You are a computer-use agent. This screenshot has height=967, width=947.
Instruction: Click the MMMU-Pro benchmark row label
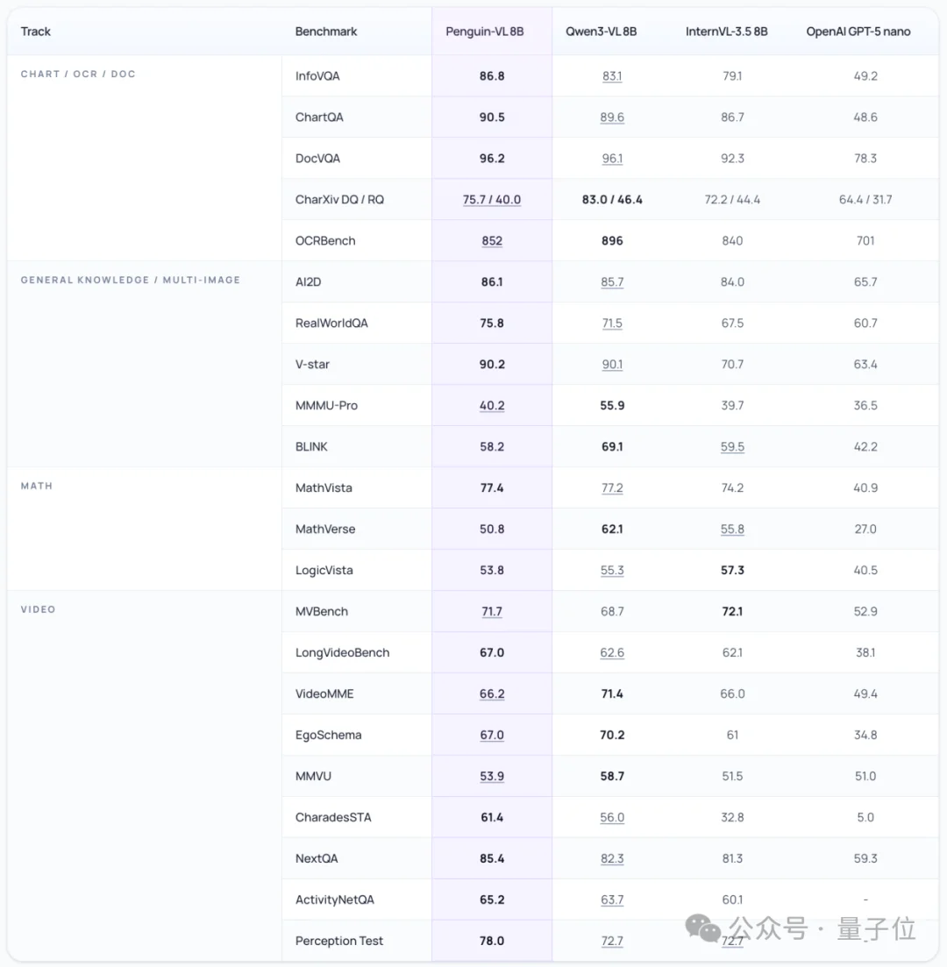[x=326, y=406]
